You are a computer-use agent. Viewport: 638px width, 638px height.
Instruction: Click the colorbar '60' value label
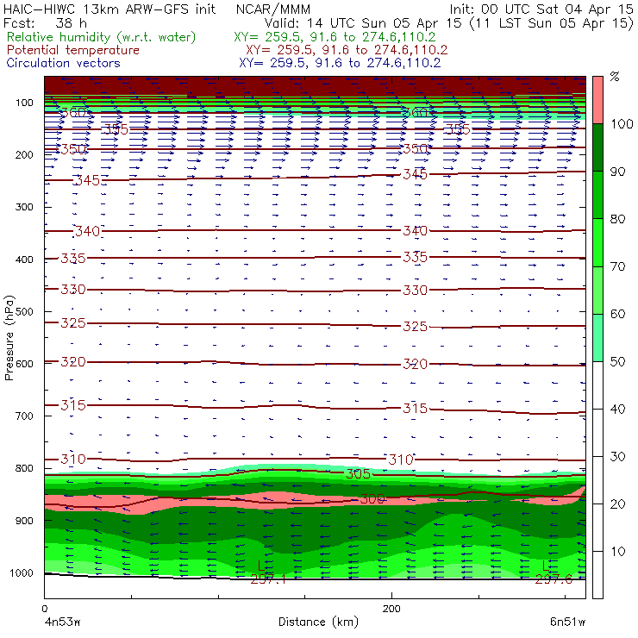pyautogui.click(x=617, y=314)
